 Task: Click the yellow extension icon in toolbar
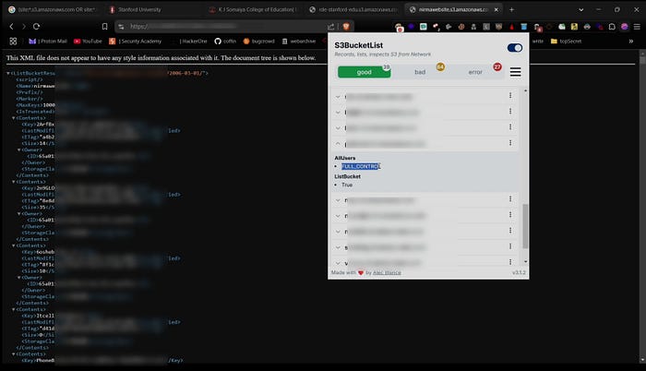(x=574, y=27)
